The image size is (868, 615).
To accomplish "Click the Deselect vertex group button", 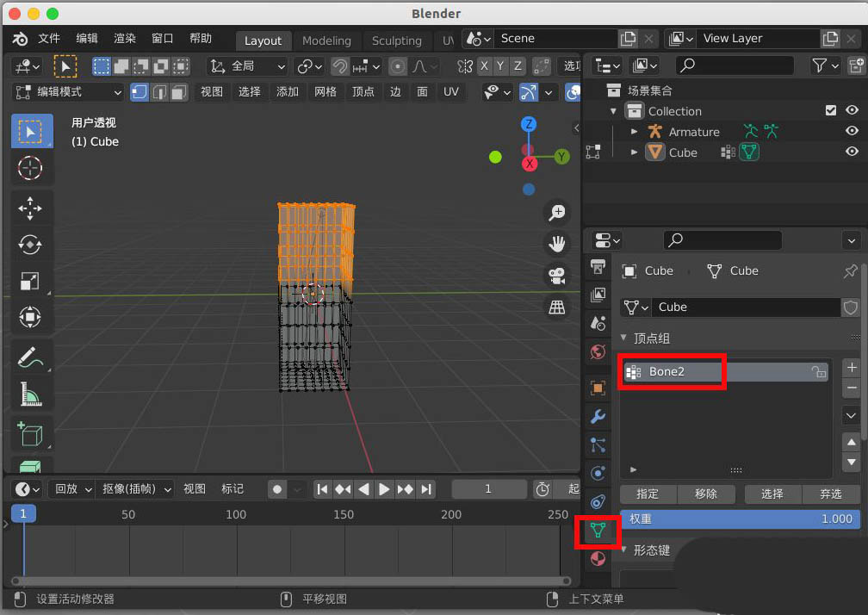I will point(831,494).
